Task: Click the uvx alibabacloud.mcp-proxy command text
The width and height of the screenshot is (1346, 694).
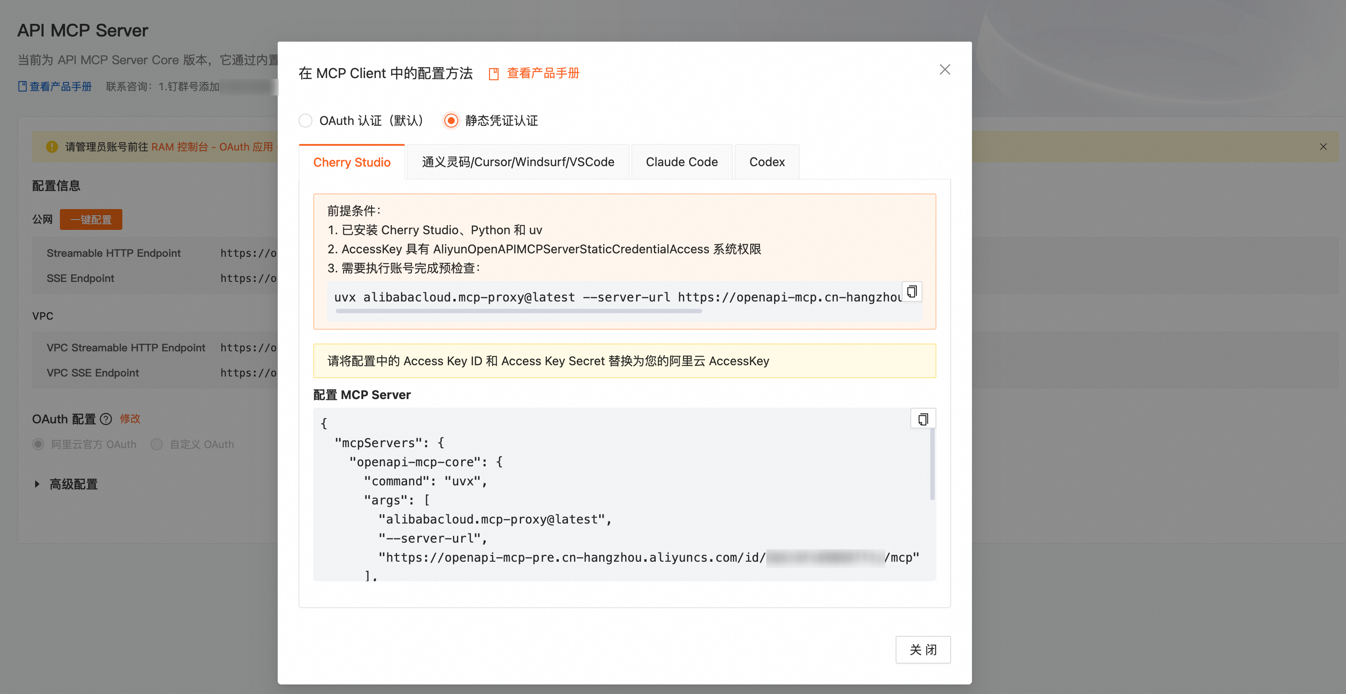Action: point(617,297)
